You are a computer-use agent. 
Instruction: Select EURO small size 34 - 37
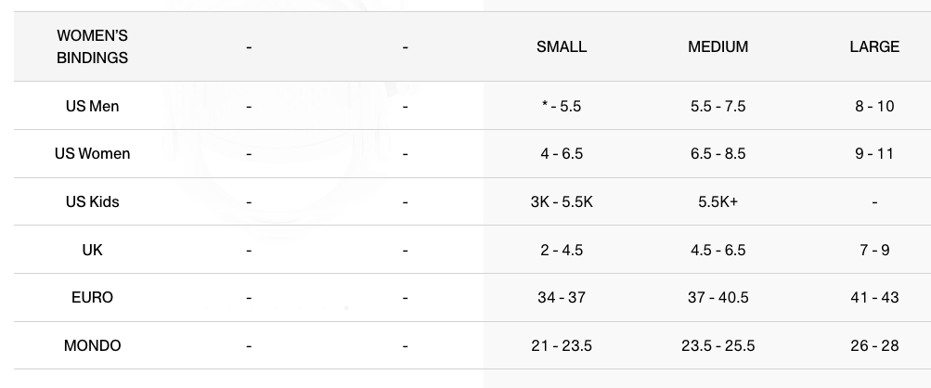coord(562,297)
